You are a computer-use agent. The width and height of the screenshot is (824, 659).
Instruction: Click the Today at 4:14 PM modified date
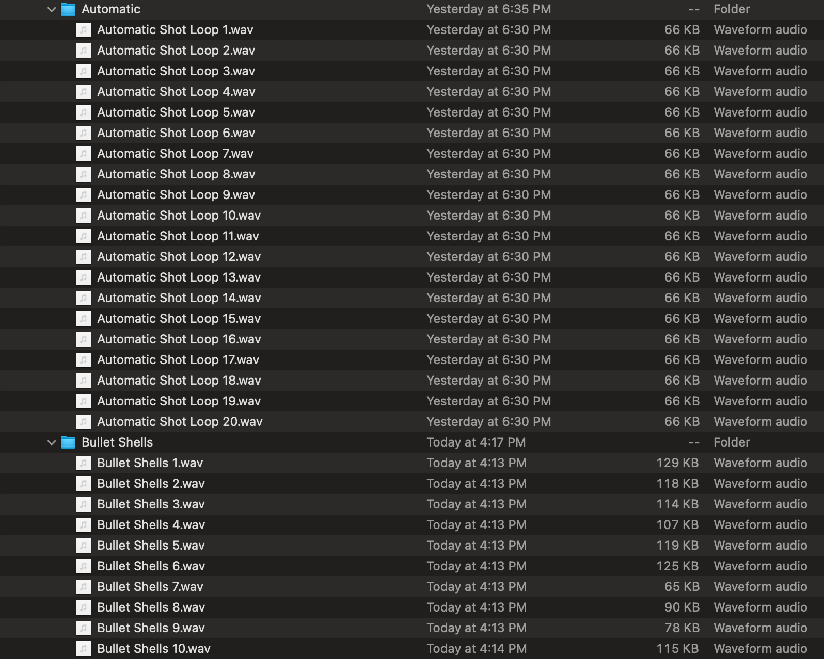[x=476, y=649]
